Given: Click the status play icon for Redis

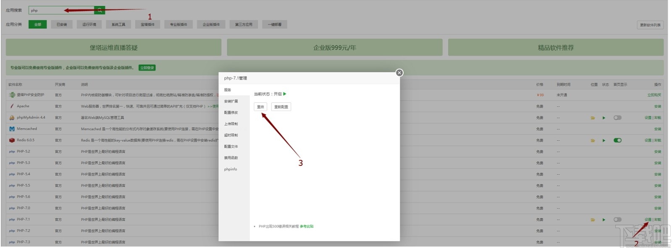Looking at the screenshot, I should point(604,140).
